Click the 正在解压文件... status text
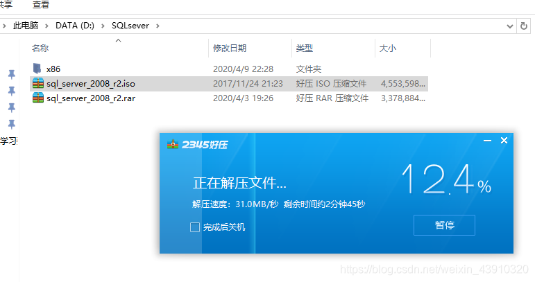Screen dimensions: 535x282 pyautogui.click(x=239, y=183)
